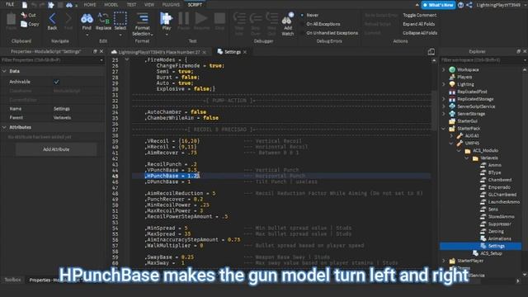Screen dimensions: 528x297
Task: Select the ACS_Modulo folder
Action: pyautogui.click(x=485, y=150)
